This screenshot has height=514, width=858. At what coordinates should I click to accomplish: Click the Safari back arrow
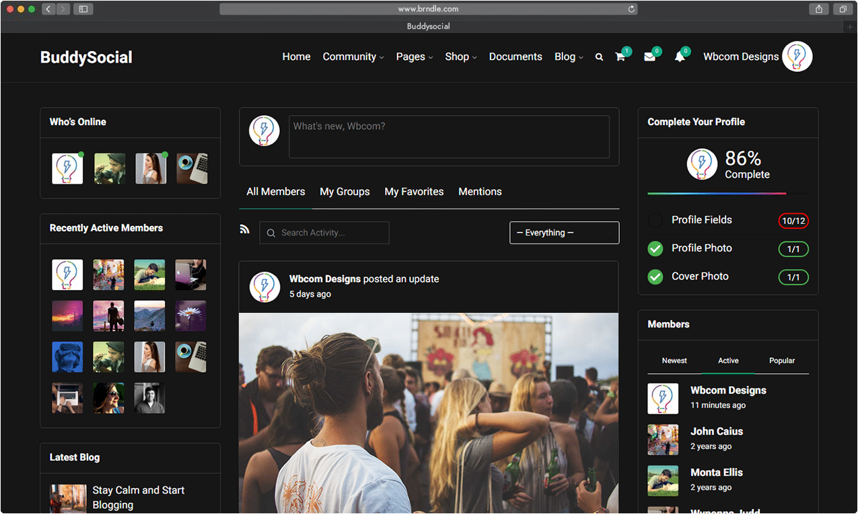[x=48, y=9]
